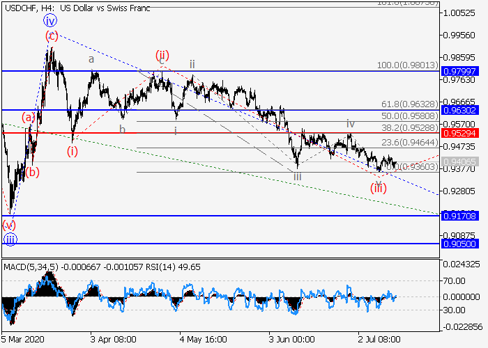Select the red (iii) wave label
Image resolution: width=488 pixels, height=348 pixels.
click(x=379, y=188)
